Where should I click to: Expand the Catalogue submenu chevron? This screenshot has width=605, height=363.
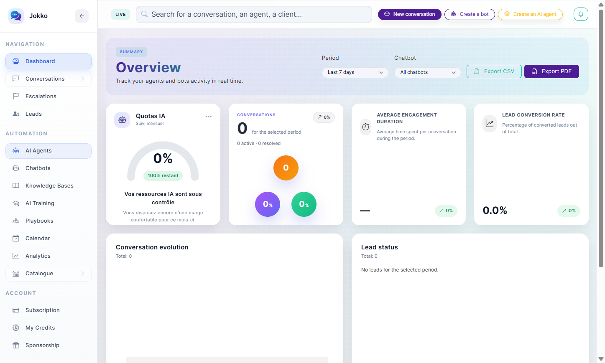pyautogui.click(x=83, y=273)
